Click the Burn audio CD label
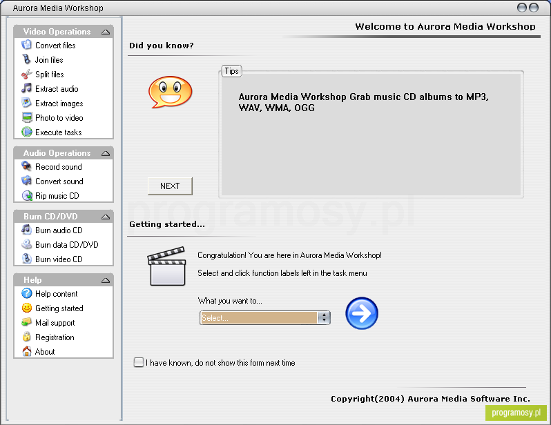Image resolution: width=551 pixels, height=425 pixels. tap(59, 230)
